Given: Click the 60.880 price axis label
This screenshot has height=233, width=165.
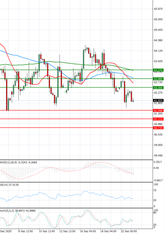Looking at the screenshot, I should [x=158, y=124].
